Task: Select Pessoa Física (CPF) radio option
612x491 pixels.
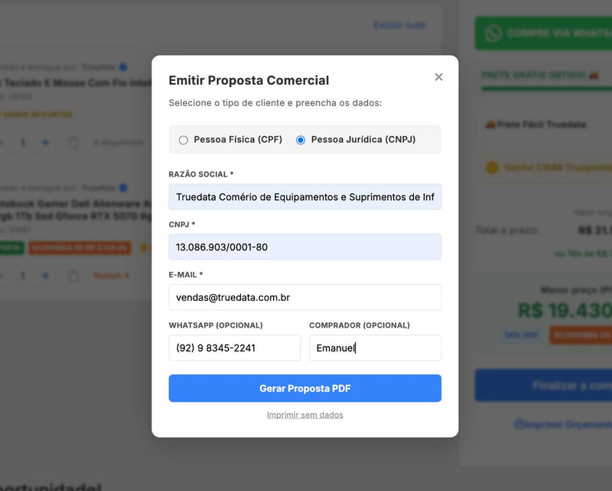Action: tap(184, 140)
